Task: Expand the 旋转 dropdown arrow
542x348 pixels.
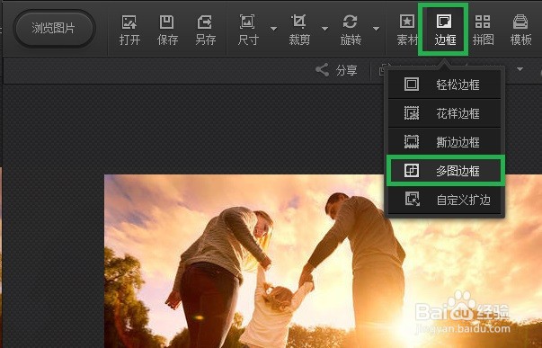Action: pyautogui.click(x=376, y=29)
